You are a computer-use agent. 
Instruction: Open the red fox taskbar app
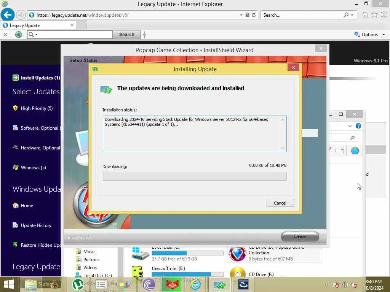[172, 284]
